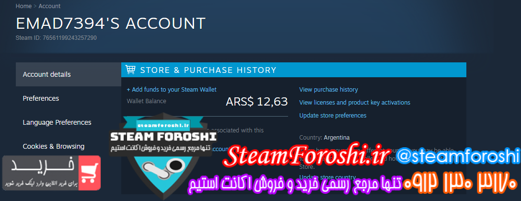Go to Cookies & Browsing settings

54,146
